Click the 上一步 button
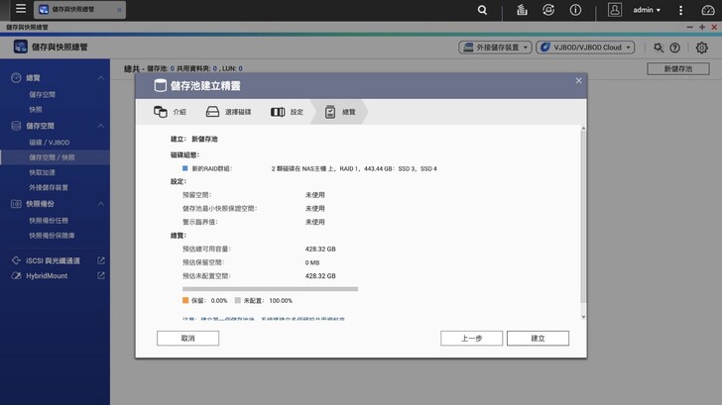This screenshot has width=722, height=405. tap(471, 338)
